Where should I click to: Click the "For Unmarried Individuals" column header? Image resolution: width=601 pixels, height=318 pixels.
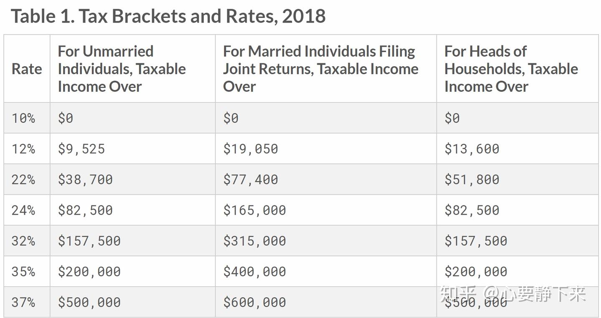tap(121, 69)
